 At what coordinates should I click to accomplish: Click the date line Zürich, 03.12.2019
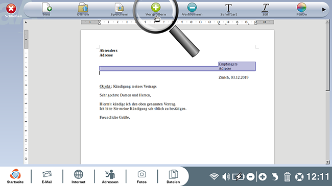tap(233, 77)
